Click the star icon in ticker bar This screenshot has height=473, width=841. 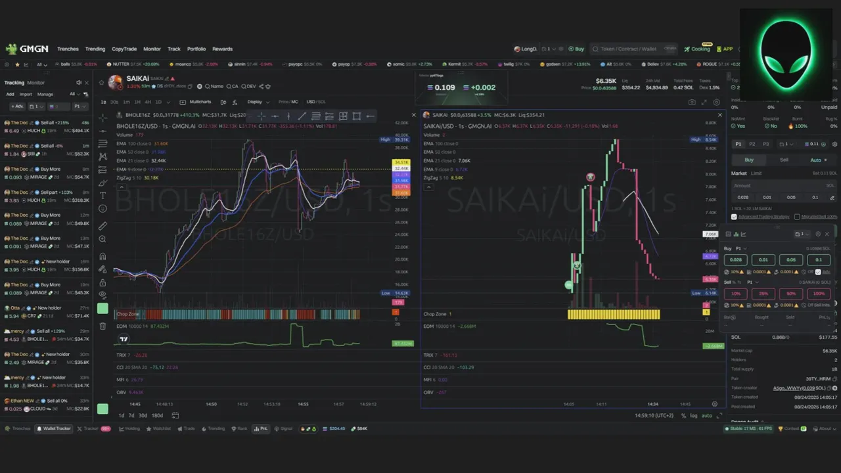(17, 64)
